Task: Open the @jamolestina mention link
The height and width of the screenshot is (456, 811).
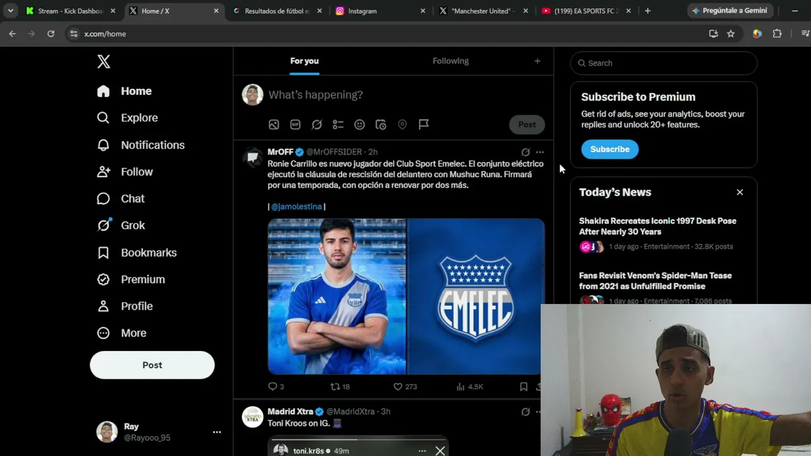Action: (x=297, y=206)
